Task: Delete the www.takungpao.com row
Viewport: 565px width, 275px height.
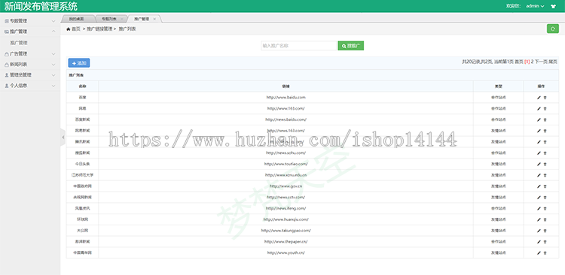Action: [x=545, y=231]
